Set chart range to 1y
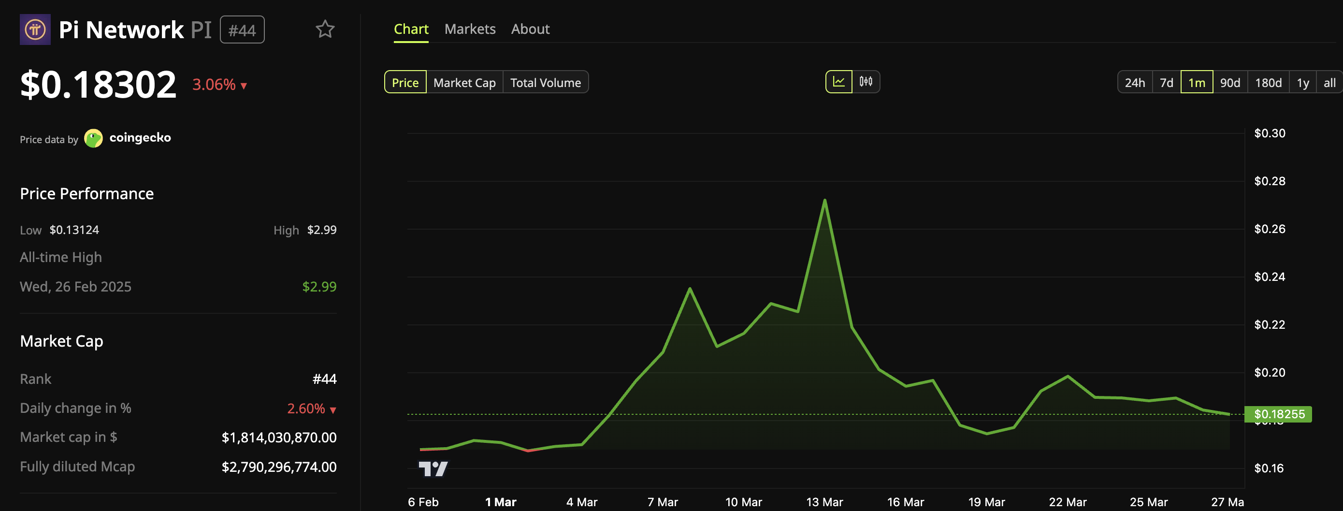This screenshot has height=511, width=1343. (1302, 82)
